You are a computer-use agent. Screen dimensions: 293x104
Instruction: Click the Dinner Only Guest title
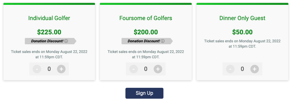pos(242,18)
